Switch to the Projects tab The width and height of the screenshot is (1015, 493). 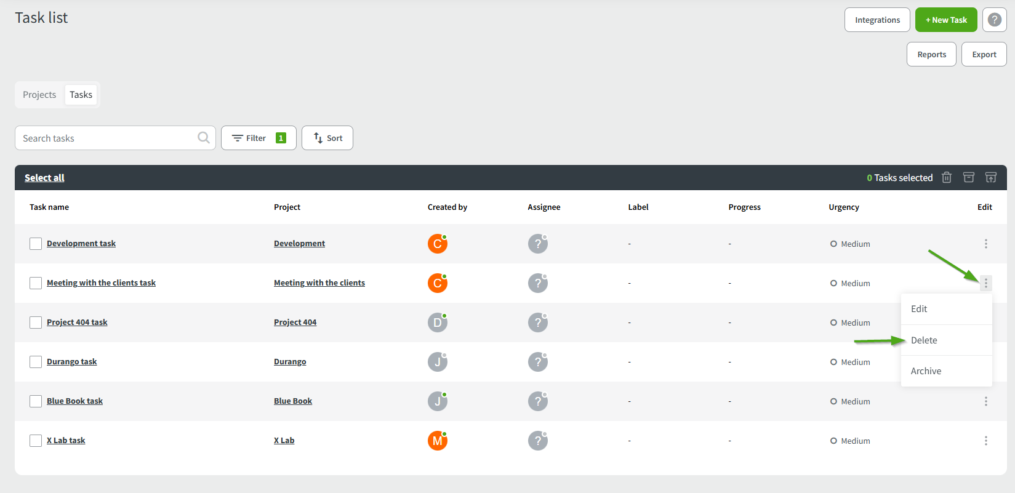point(39,95)
